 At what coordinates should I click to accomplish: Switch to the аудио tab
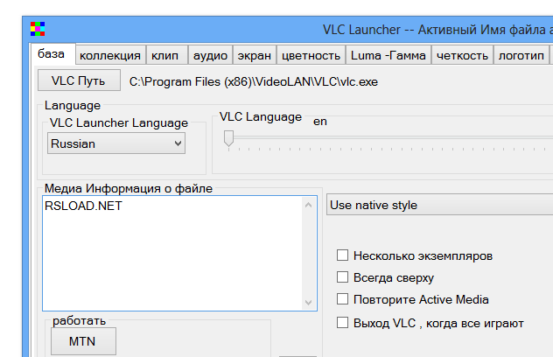pyautogui.click(x=210, y=55)
